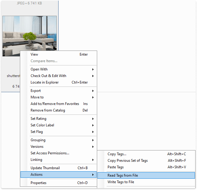The height and width of the screenshot is (190, 197).
Task: Expand the Grouping submenu
Action: click(x=38, y=140)
